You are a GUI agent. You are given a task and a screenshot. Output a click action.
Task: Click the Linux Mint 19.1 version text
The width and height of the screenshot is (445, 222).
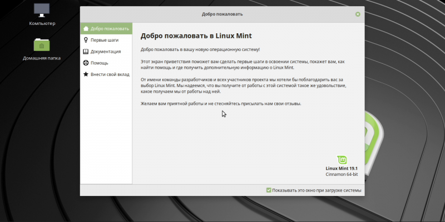coord(340,168)
